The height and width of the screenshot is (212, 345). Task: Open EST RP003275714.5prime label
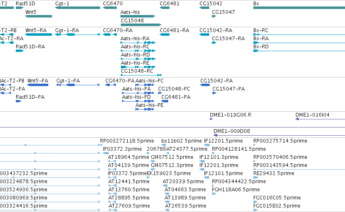pos(280,141)
